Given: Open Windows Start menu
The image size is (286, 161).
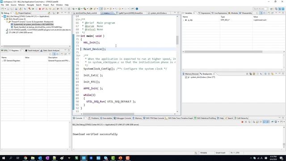Looking at the screenshot, I should [4, 158].
